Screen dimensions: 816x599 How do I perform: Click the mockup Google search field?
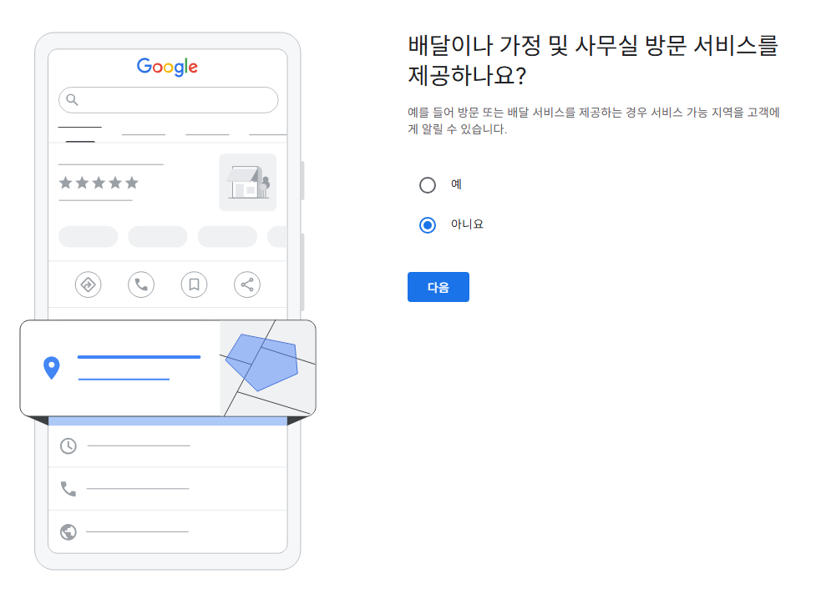[x=168, y=100]
